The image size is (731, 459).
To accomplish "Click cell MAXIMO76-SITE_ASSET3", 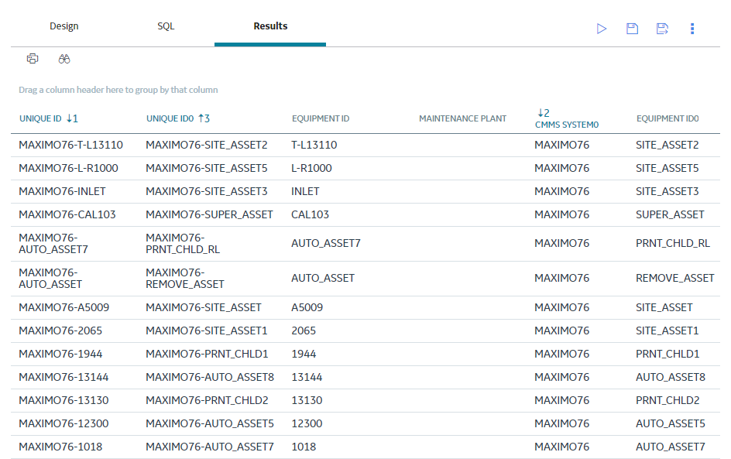I will [207, 191].
